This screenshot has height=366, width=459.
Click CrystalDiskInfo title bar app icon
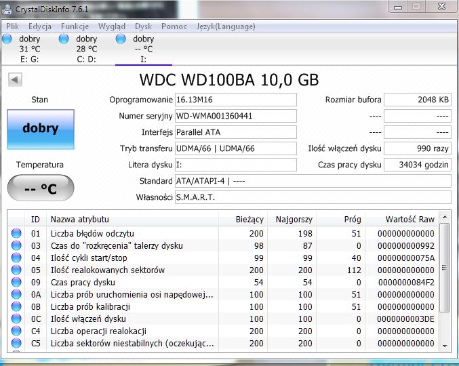pos(6,9)
